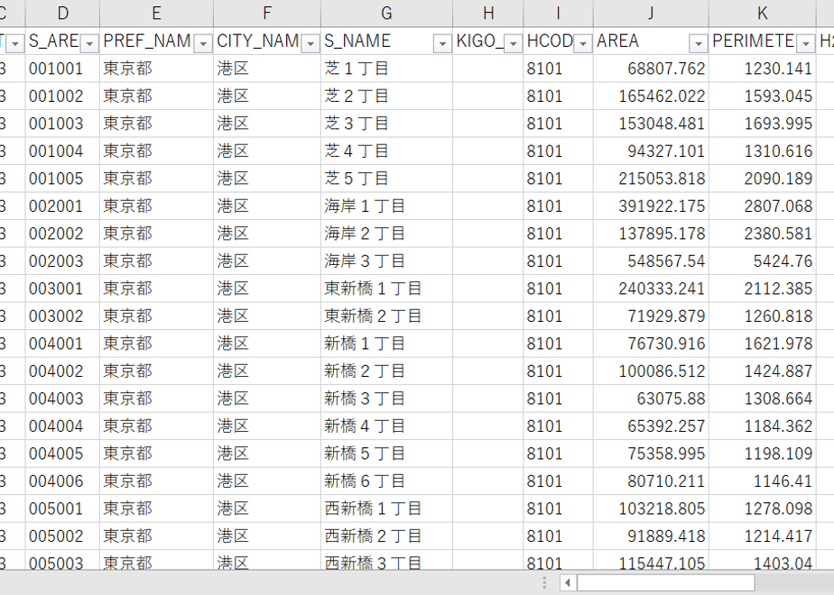
Task: Open the partially visible column C filter dropdown
Action: [15, 43]
